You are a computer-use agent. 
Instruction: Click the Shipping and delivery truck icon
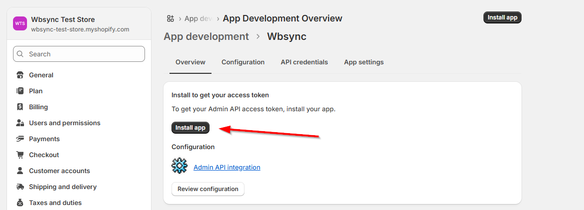pos(20,187)
